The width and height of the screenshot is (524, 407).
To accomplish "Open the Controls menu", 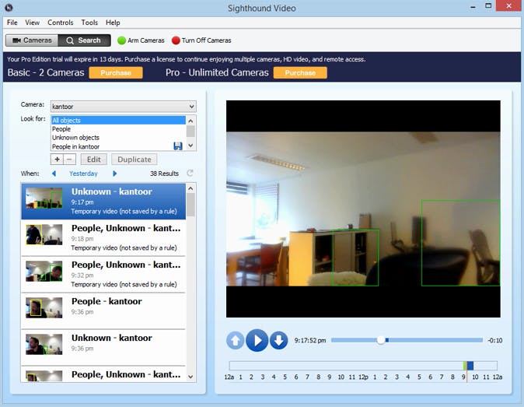I will click(60, 23).
